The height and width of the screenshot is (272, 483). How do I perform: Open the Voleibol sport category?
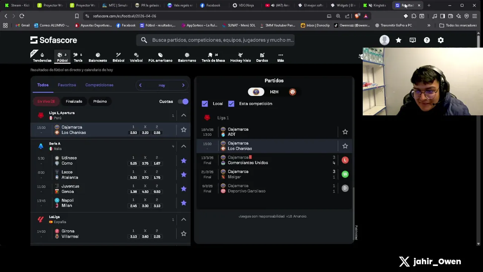[x=136, y=57]
